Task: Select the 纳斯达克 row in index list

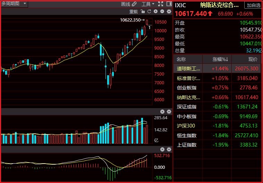Action: [217, 97]
